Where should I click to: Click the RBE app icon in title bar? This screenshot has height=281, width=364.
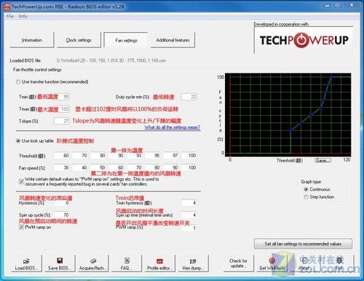[x=7, y=7]
